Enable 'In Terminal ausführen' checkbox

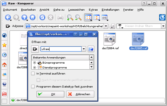coord(33,73)
